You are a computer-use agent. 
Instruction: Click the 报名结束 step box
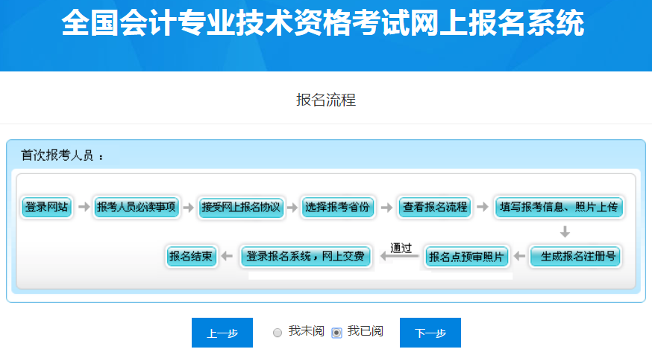pos(191,257)
